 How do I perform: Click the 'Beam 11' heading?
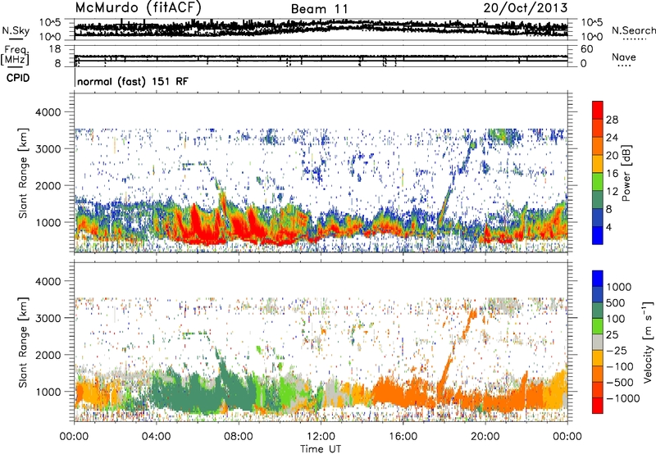coord(319,9)
